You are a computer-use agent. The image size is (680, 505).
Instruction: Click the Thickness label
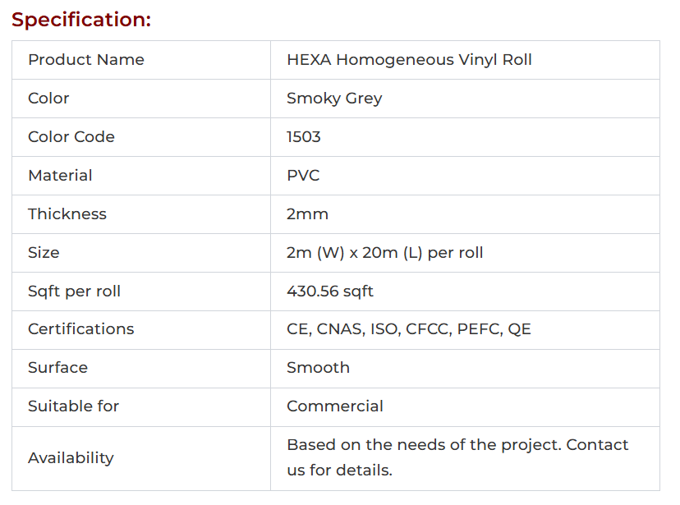pos(67,214)
